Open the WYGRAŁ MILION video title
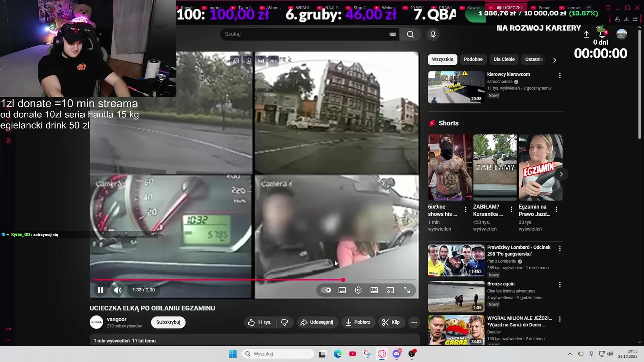Screen dimensions: 644x362 (519, 321)
